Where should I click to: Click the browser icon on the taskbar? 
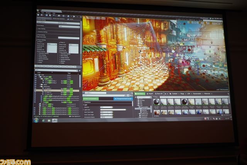[x=43, y=120]
